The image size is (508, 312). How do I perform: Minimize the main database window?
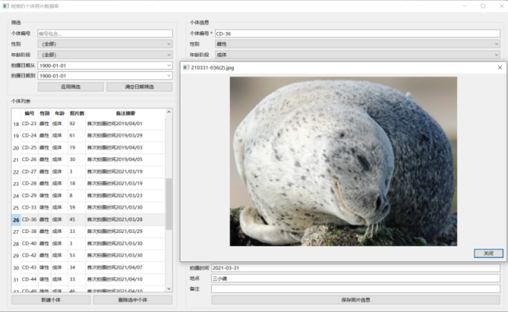464,5
